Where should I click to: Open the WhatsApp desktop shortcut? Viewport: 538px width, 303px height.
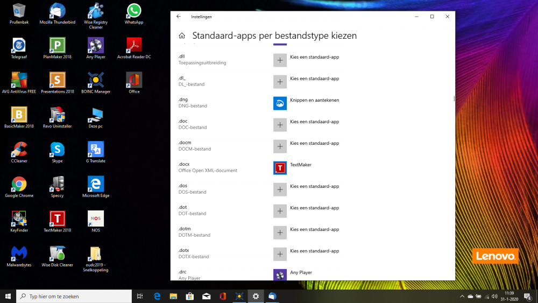134,11
